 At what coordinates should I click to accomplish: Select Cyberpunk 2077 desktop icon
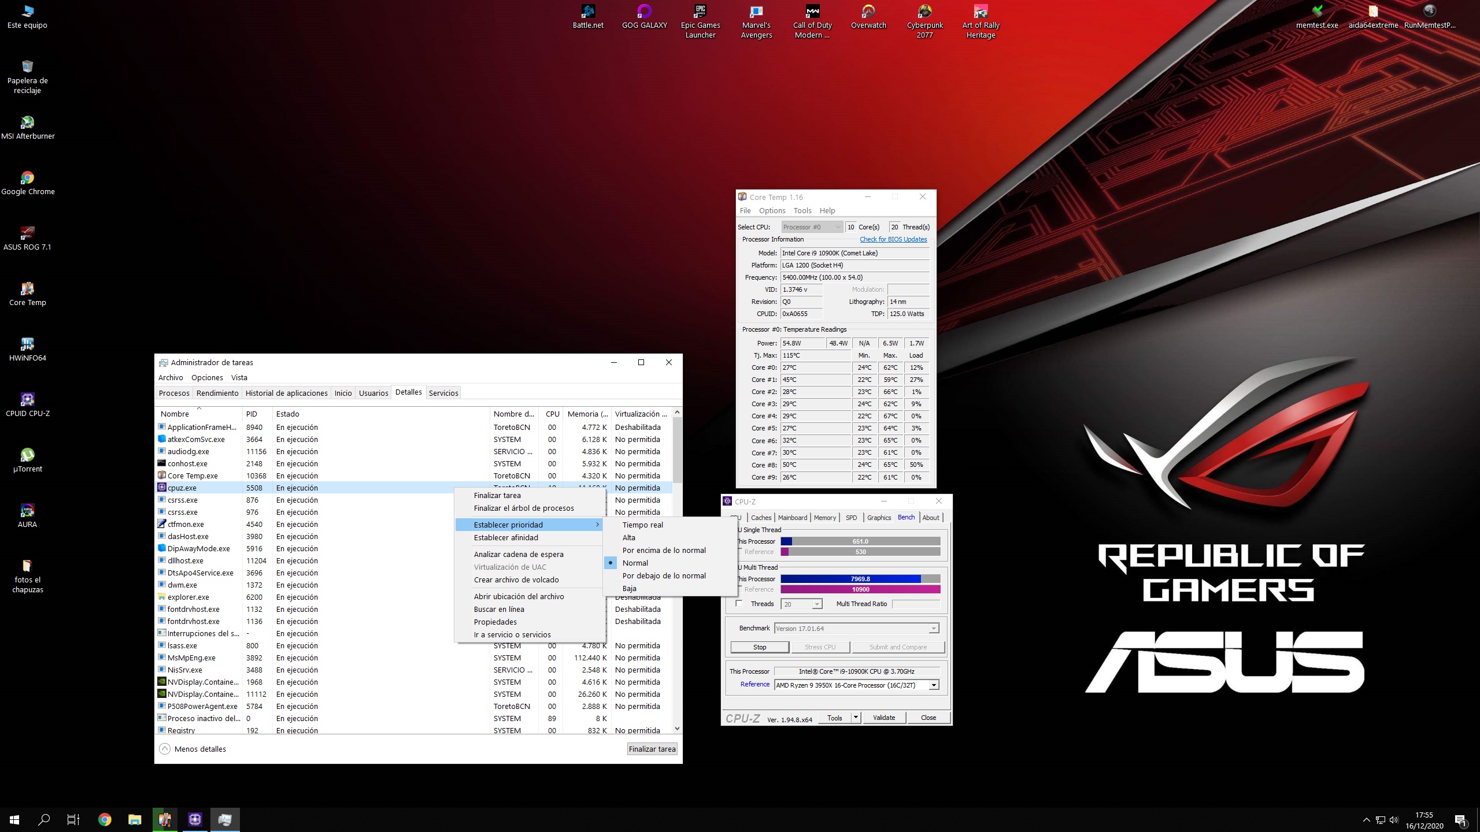point(924,21)
